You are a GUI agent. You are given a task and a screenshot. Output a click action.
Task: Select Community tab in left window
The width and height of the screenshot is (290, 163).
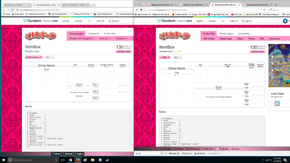pyautogui.click(x=93, y=34)
